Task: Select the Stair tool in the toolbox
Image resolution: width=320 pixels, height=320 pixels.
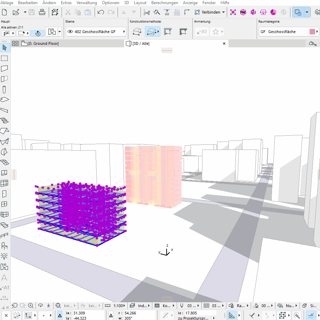Action: (5, 121)
